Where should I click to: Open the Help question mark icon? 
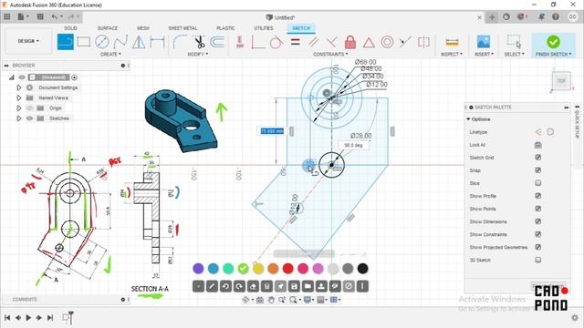[x=556, y=16]
